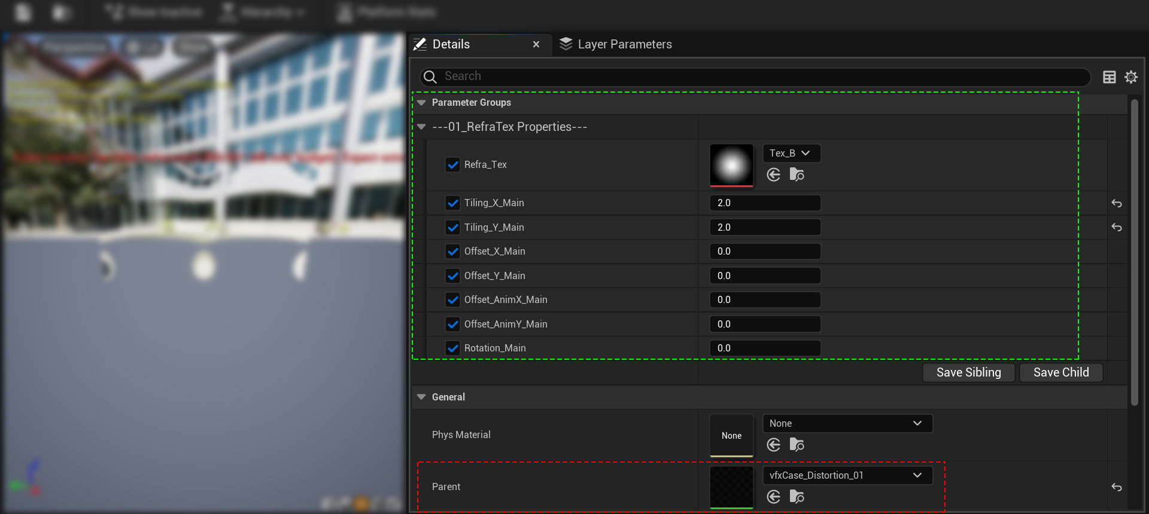The width and height of the screenshot is (1149, 514).
Task: Uncheck the Tiling_X_Main override checkbox
Action: [x=453, y=203]
